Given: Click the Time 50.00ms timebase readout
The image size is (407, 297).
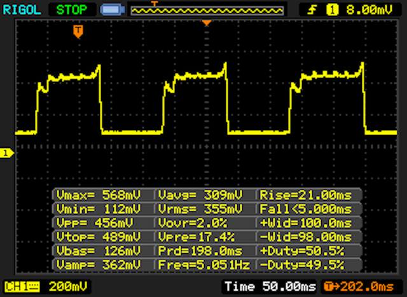Looking at the screenshot, I should click(270, 287).
